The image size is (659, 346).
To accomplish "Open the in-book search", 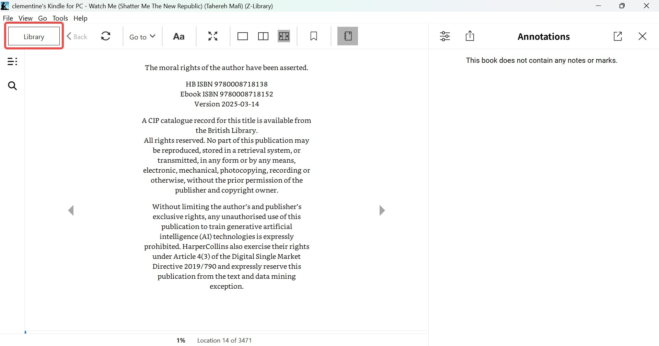I will (x=12, y=86).
